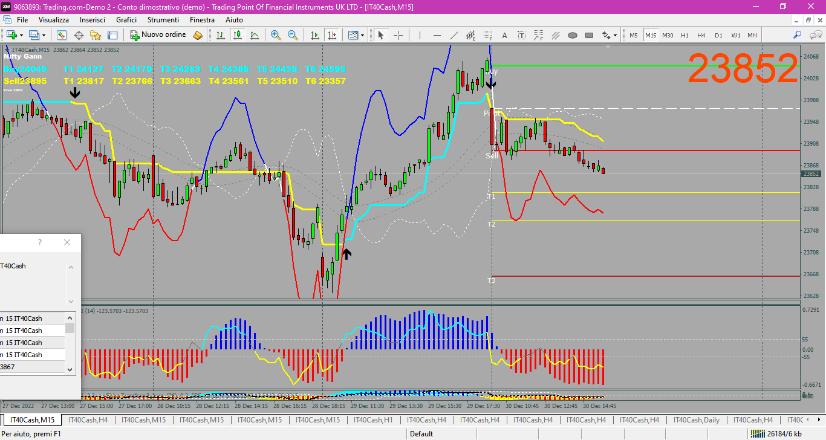Open the Finestra menu
This screenshot has width=826, height=440.
(x=202, y=20)
